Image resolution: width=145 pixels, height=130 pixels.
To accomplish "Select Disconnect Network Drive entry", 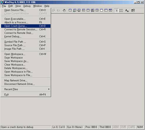I will click(x=26, y=84).
